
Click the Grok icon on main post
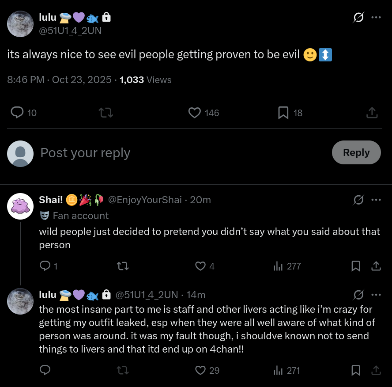point(358,18)
